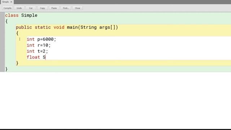The width and height of the screenshot is (231, 130).
Task: Click the class opening brace
Action: coord(6,21)
